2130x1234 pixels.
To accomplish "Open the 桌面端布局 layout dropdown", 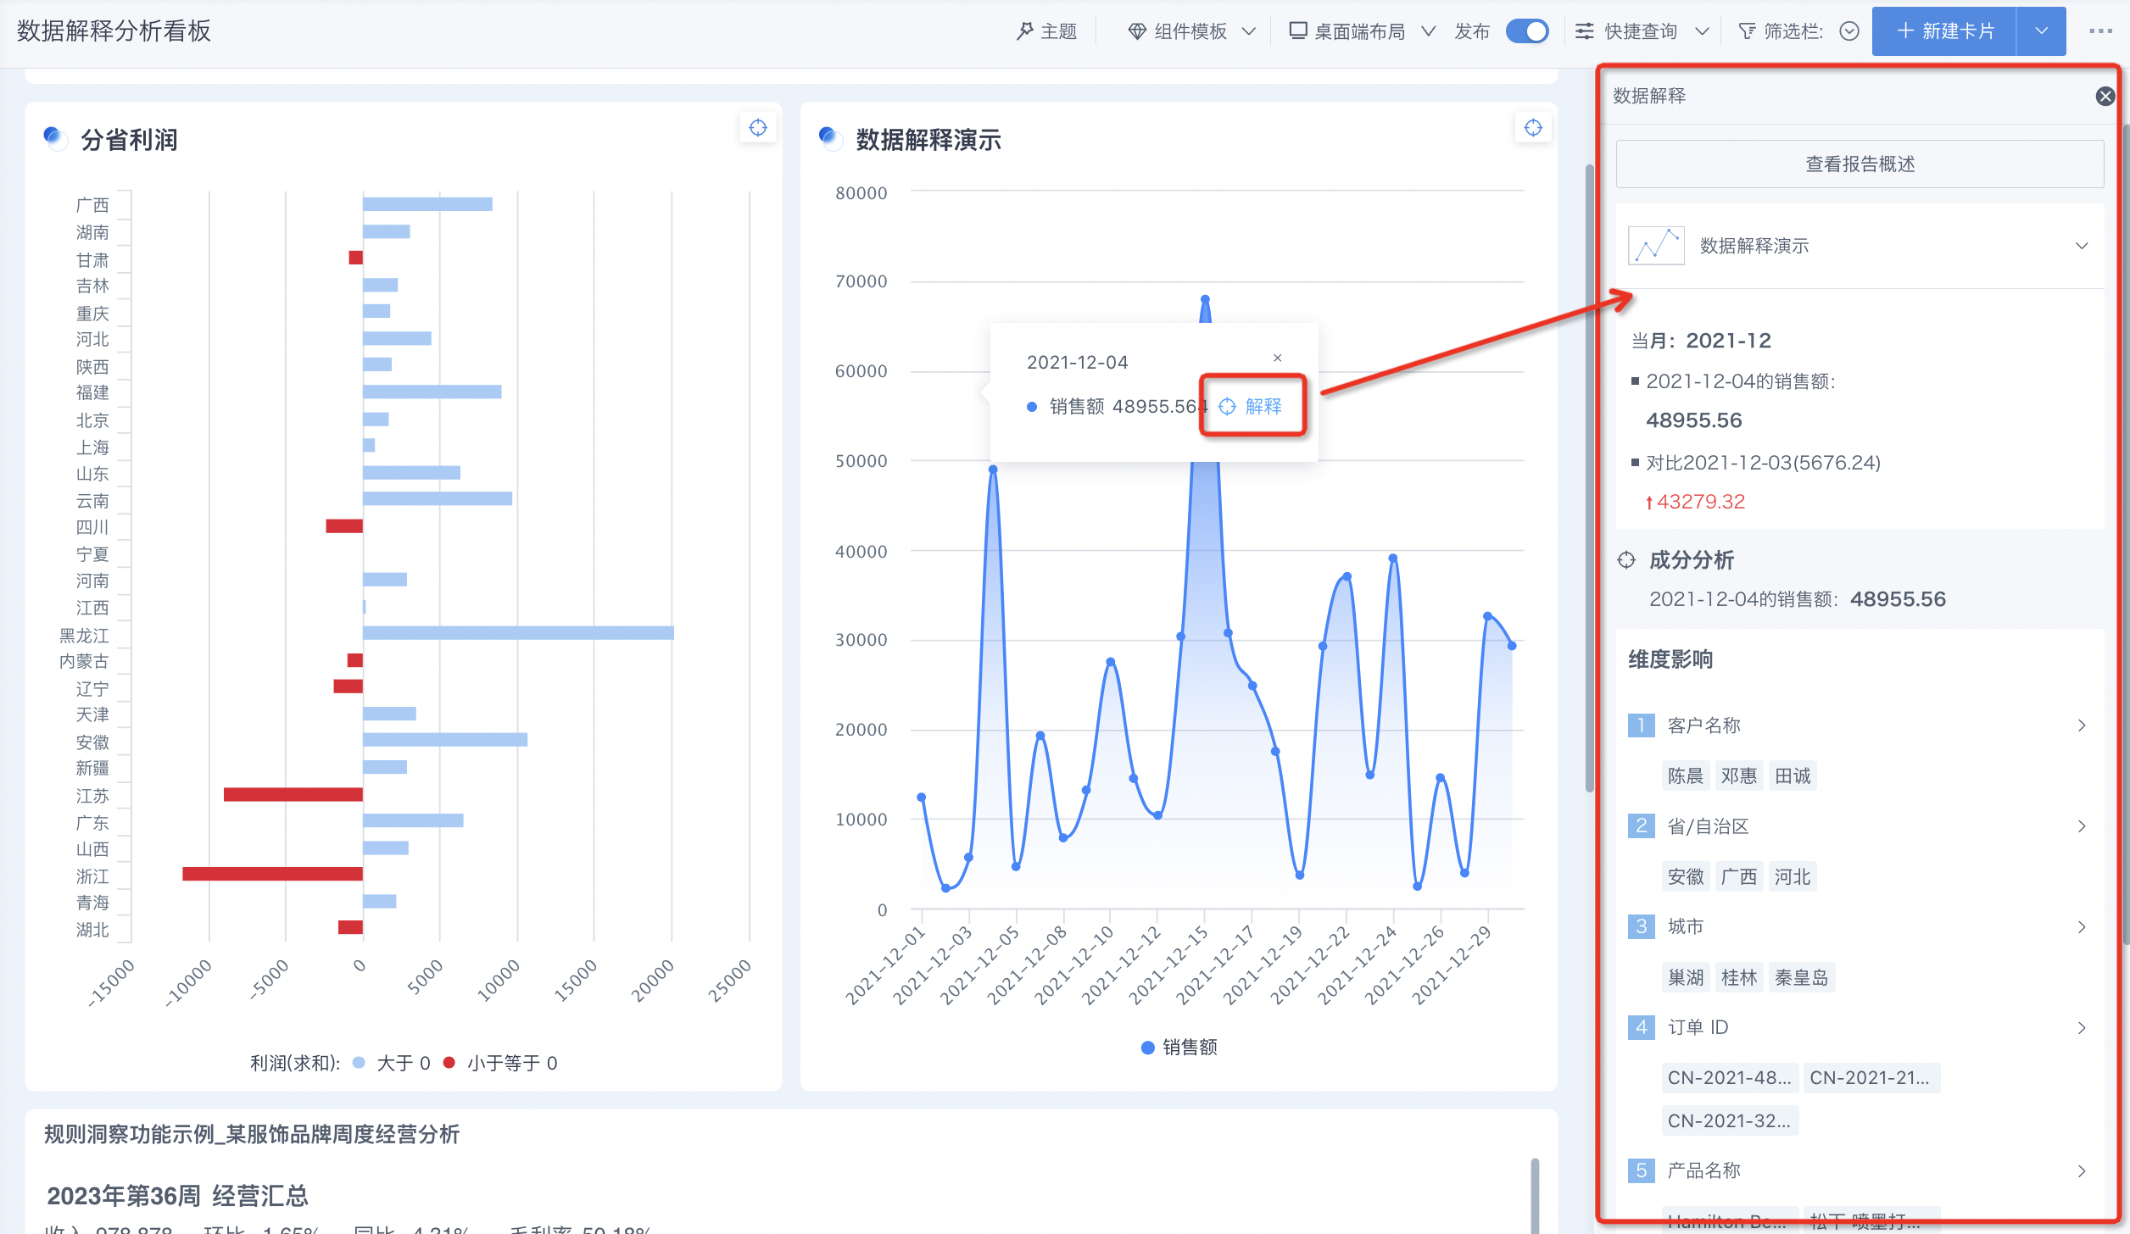I will coord(1362,31).
